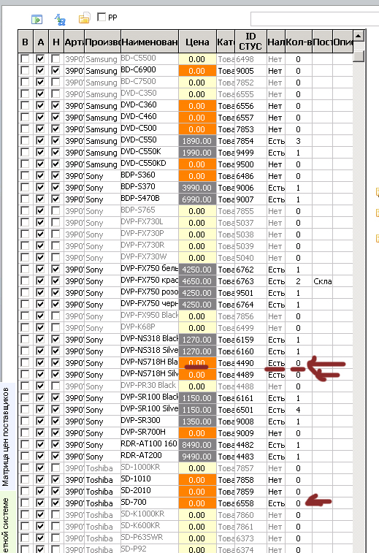Uncheck the А checkbox in the BD-C6900 row

[x=41, y=71]
